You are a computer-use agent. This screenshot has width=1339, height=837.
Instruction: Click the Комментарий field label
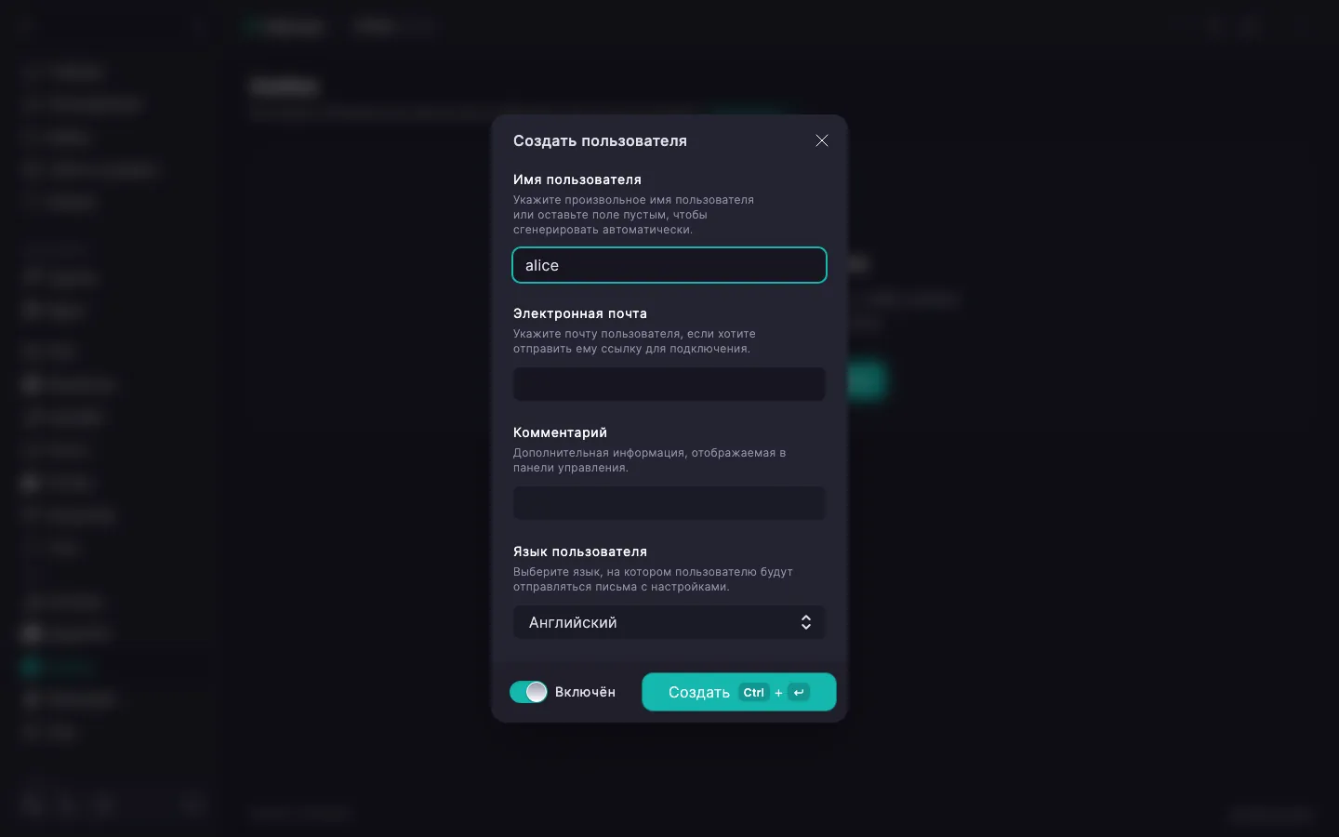pyautogui.click(x=560, y=432)
